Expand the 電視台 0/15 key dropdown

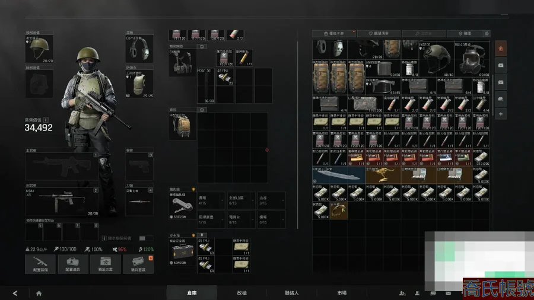pyautogui.click(x=241, y=219)
